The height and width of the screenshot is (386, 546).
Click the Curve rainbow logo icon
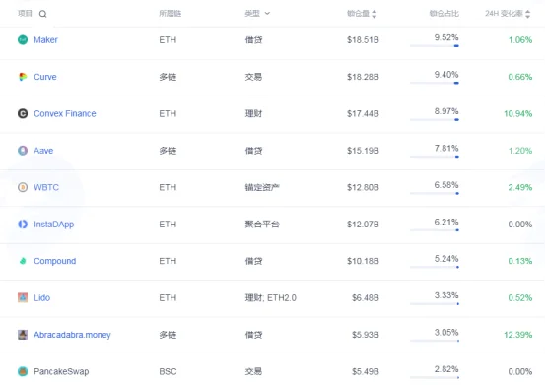(x=23, y=77)
